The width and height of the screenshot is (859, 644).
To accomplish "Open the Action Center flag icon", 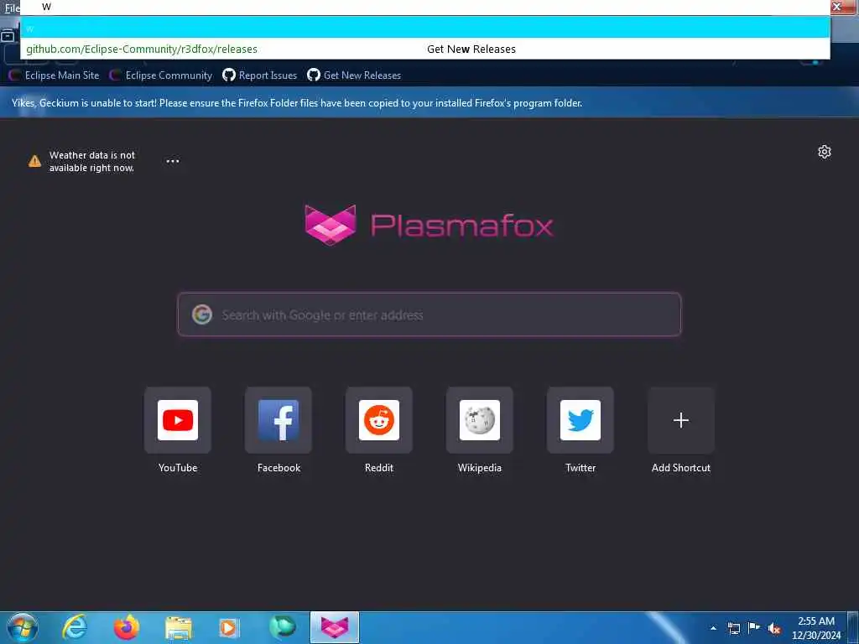I will (x=754, y=628).
